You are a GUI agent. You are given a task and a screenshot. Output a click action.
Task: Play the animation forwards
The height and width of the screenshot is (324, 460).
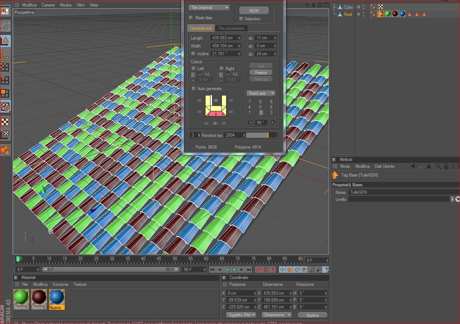pyautogui.click(x=234, y=270)
